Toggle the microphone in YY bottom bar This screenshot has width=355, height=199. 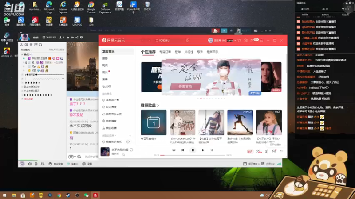click(36, 164)
